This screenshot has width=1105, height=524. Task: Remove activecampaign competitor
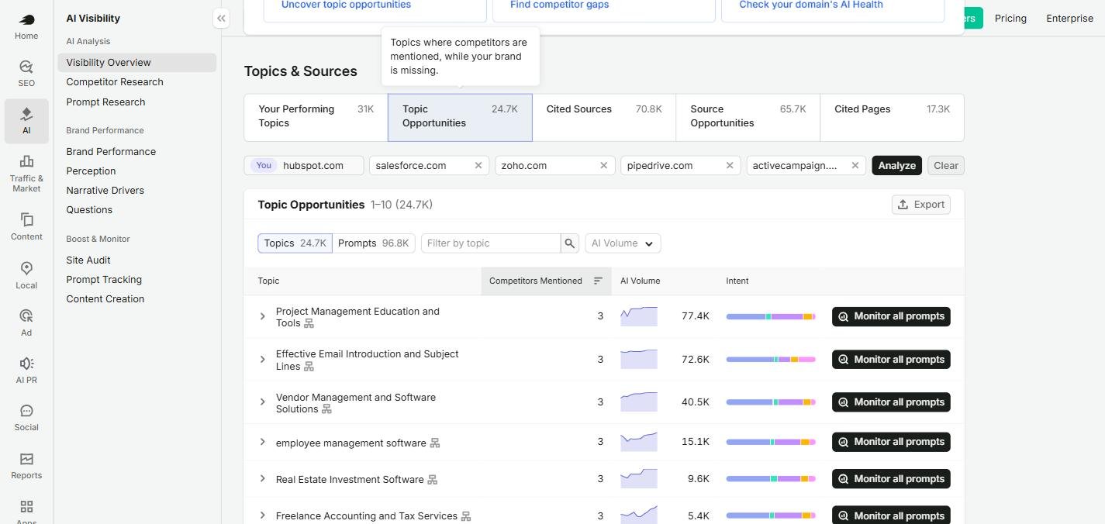(x=855, y=165)
